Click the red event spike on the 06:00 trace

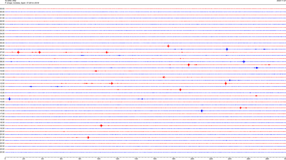[x=168, y=46]
